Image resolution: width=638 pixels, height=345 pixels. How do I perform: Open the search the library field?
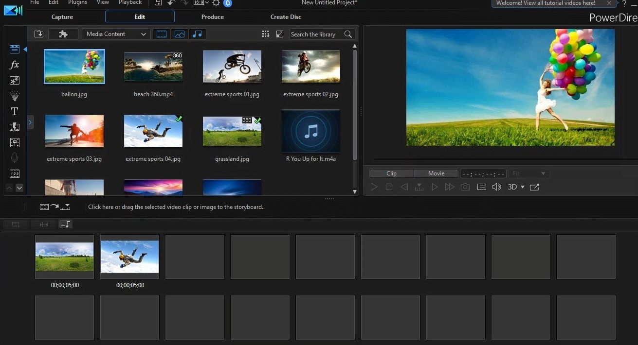click(x=314, y=34)
